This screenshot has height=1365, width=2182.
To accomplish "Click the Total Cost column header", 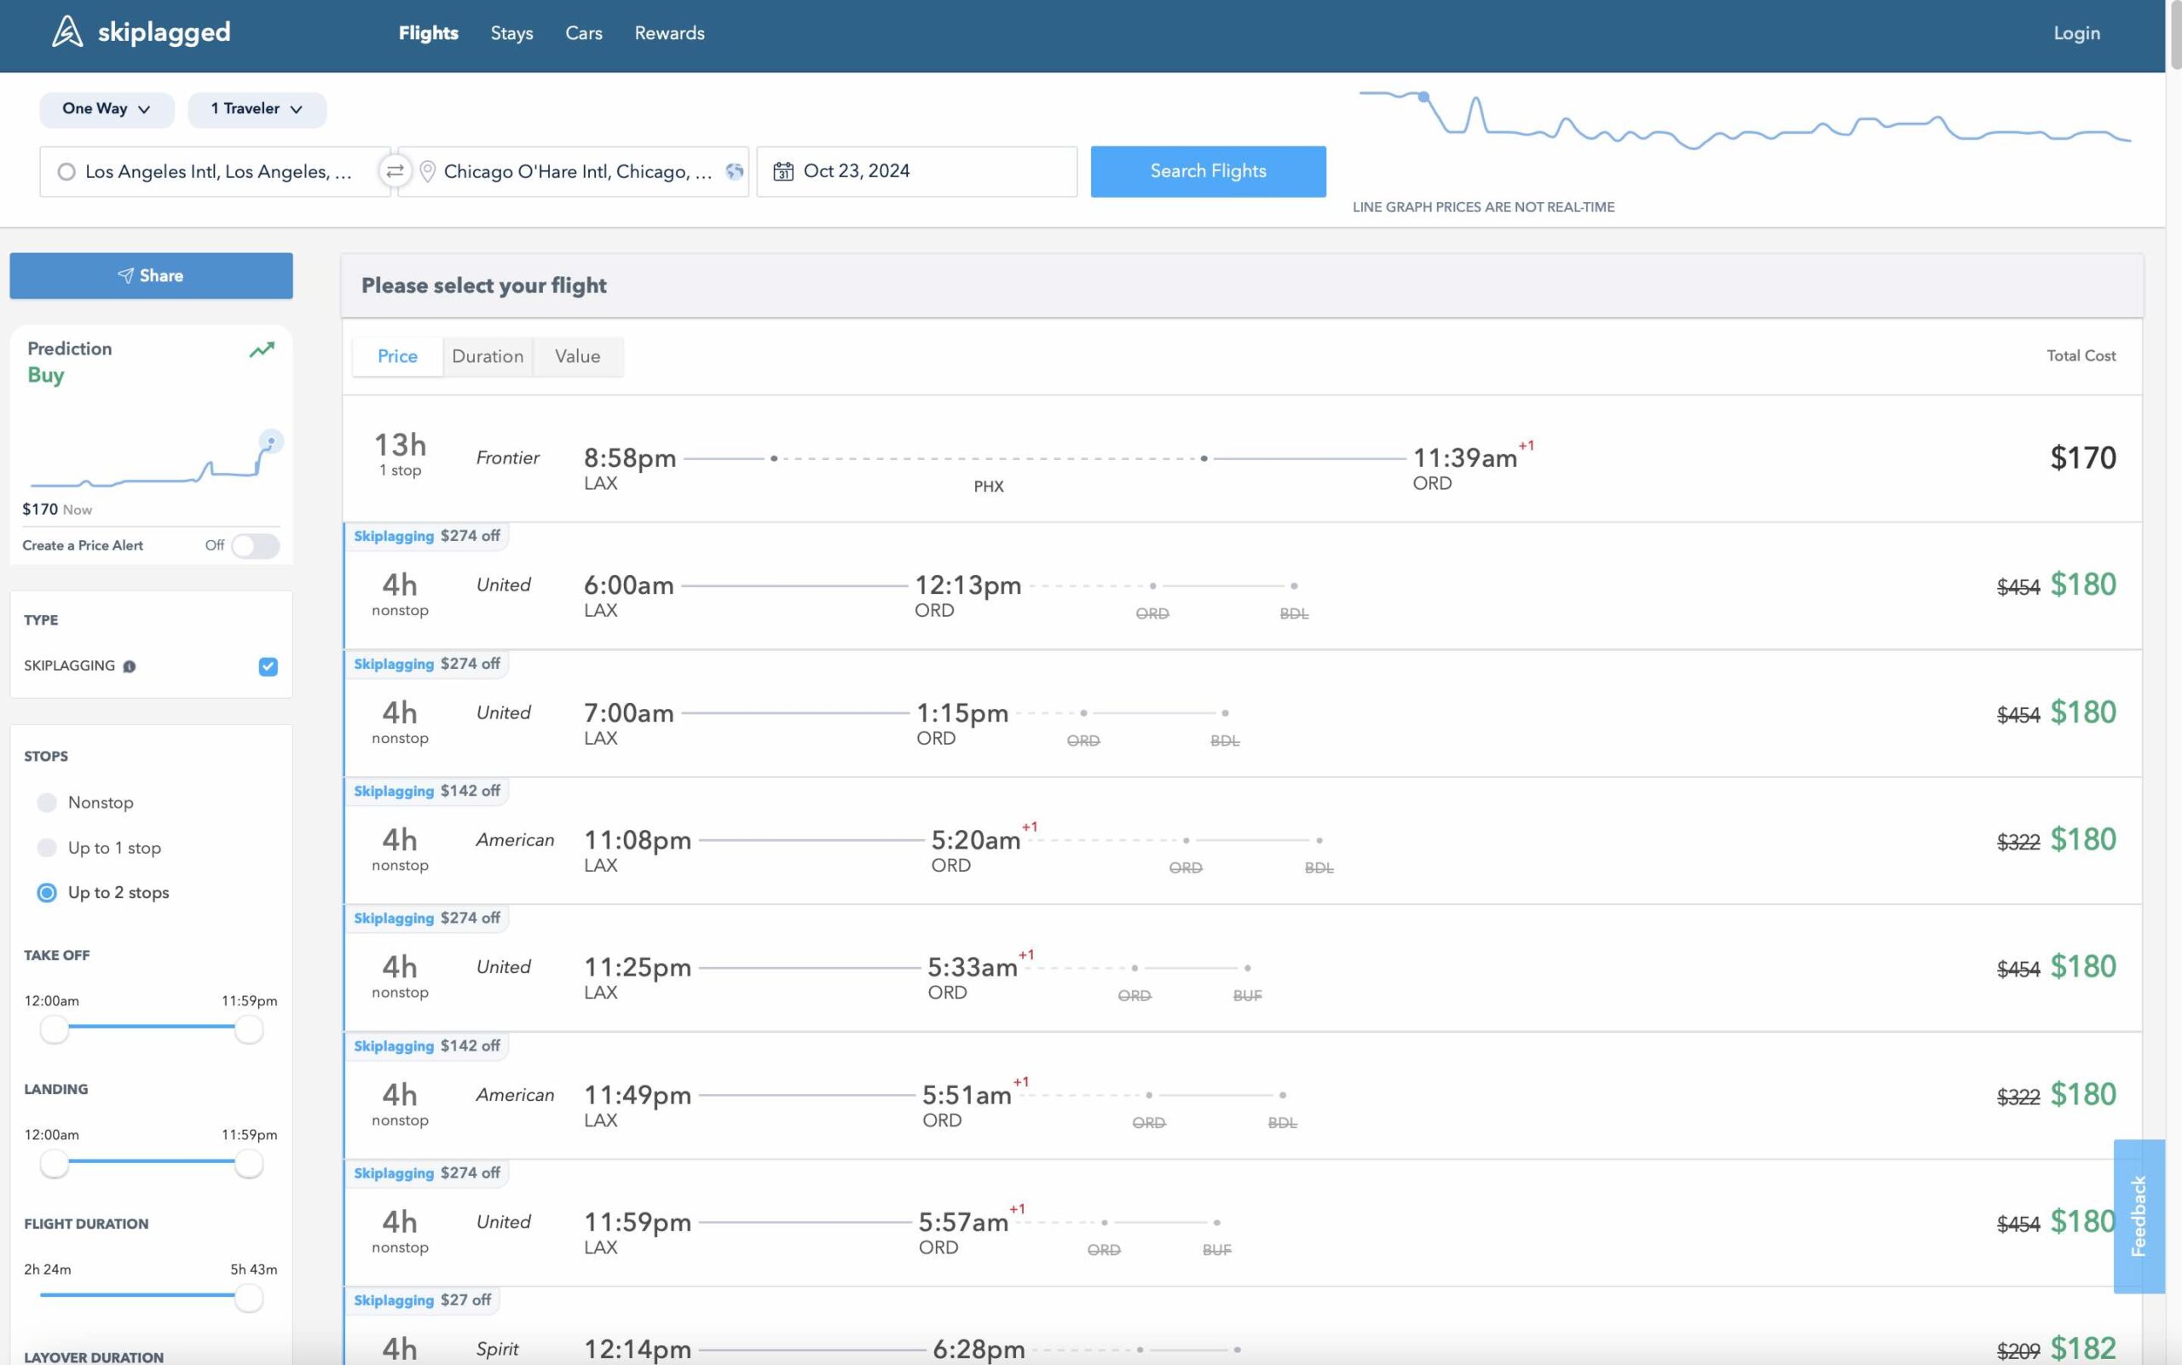I will click(x=2081, y=355).
